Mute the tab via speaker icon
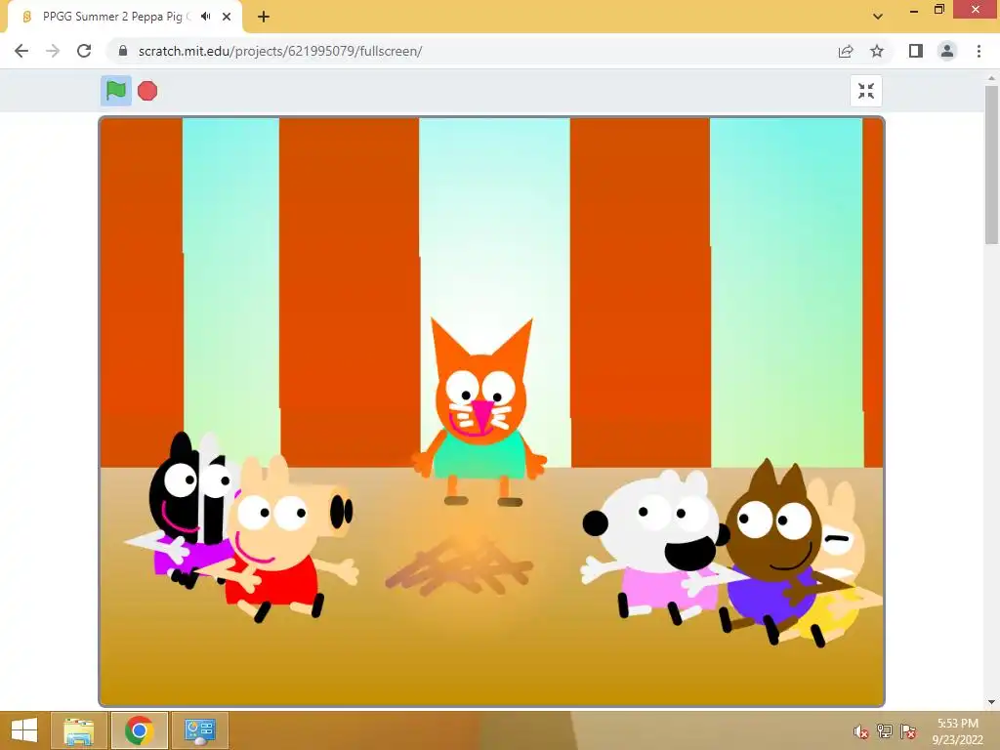 (x=205, y=17)
